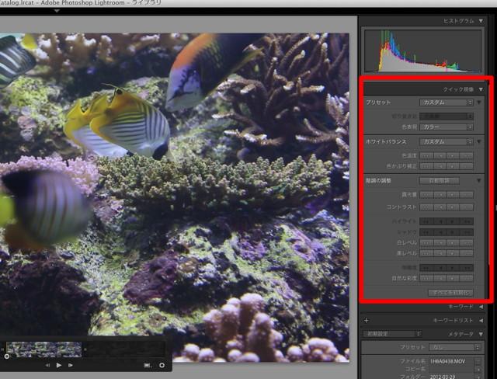Click the video frame capture icon
Screen dimensions: 497x379
(148, 364)
